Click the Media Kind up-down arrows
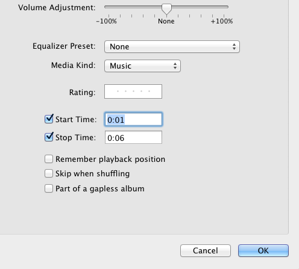The height and width of the screenshot is (269, 299). [175, 66]
